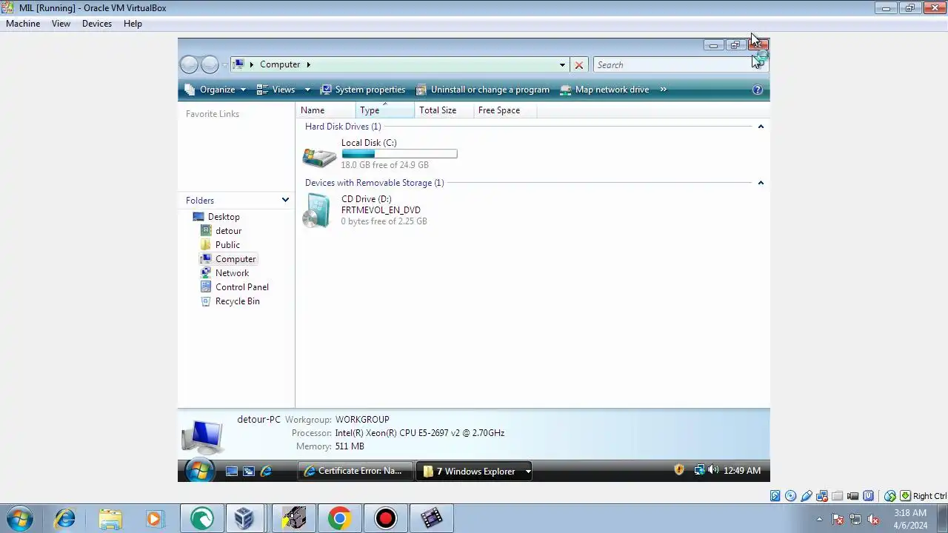The image size is (948, 533).
Task: Click the red record button app on taskbar
Action: [385, 518]
